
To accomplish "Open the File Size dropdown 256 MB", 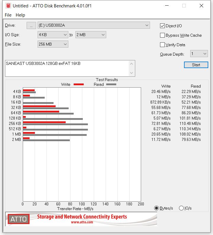I will pyautogui.click(x=53, y=44).
